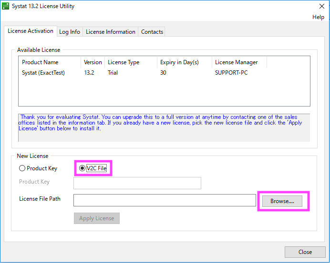Viewport: 330px width, 263px height.
Task: Select the Systat (ExactTest) license row
Action: pyautogui.click(x=164, y=73)
